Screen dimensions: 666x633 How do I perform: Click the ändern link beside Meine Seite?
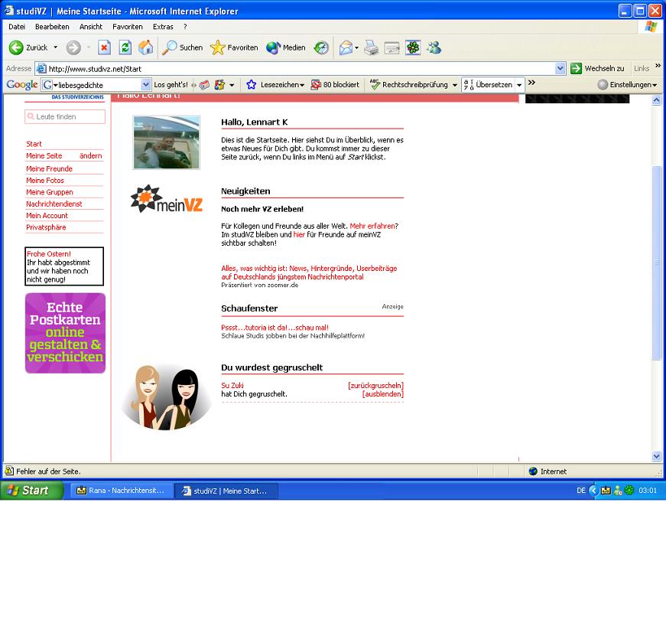tap(91, 156)
